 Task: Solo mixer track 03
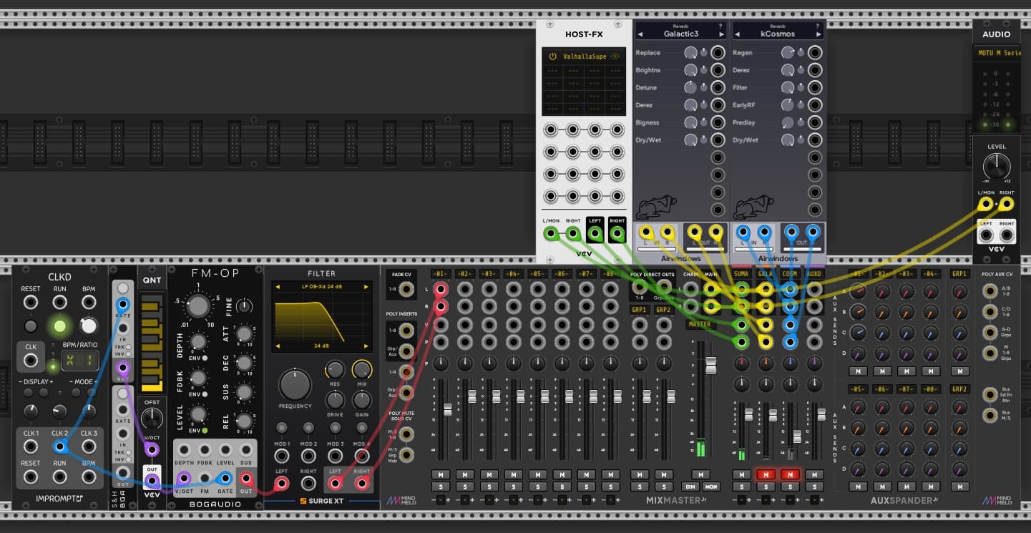tap(489, 486)
